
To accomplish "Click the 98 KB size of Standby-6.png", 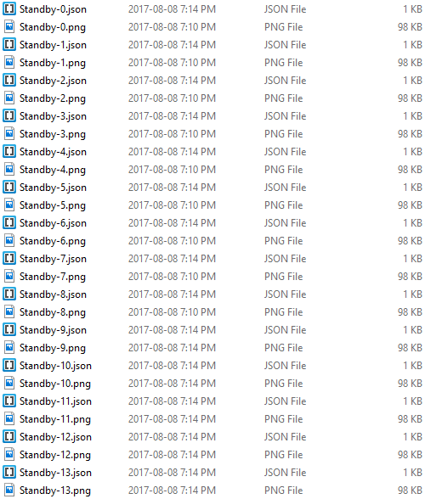I will [410, 241].
